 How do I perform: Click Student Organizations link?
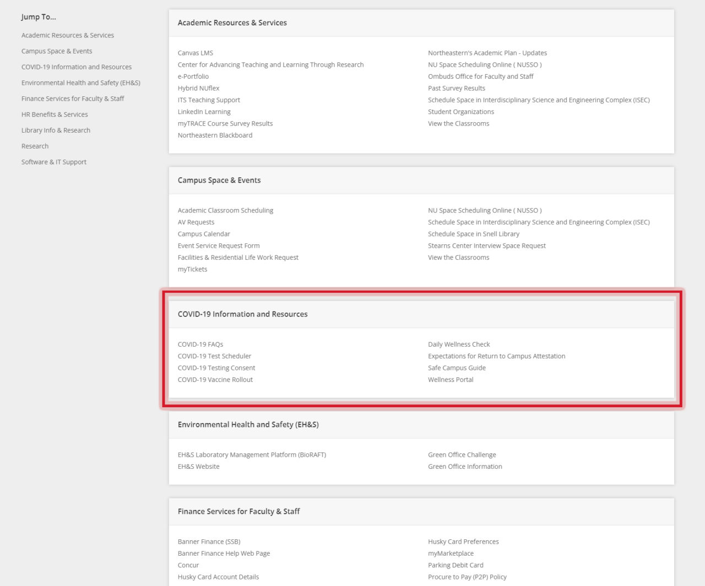point(460,112)
